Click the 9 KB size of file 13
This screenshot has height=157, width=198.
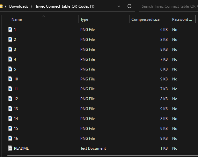point(164,109)
